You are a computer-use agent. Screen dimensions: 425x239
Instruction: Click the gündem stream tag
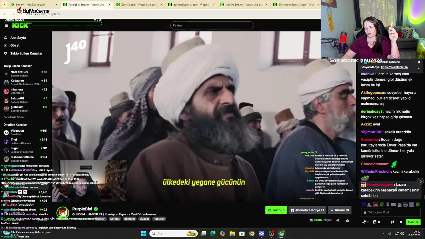point(129,219)
